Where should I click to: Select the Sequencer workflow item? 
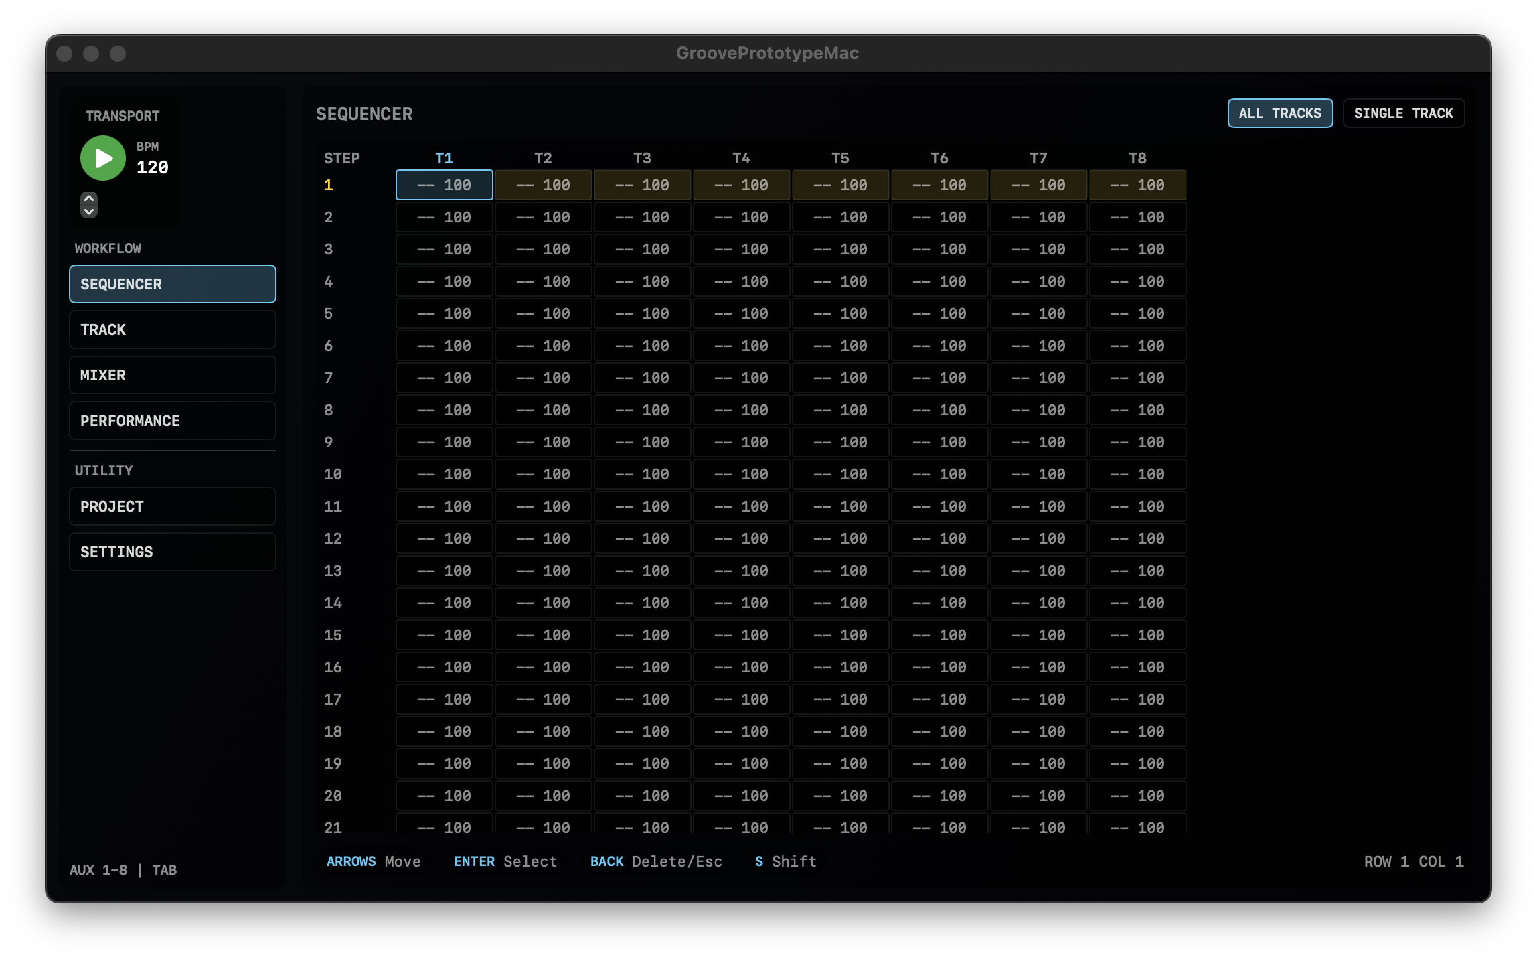pyautogui.click(x=172, y=284)
